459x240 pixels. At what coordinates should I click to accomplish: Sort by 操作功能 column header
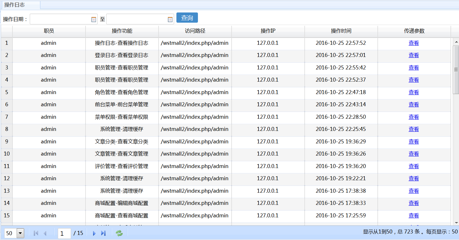pyautogui.click(x=122, y=31)
